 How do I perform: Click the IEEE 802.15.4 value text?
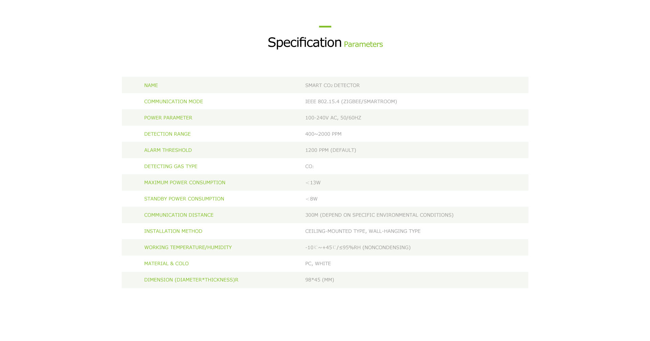tap(351, 101)
